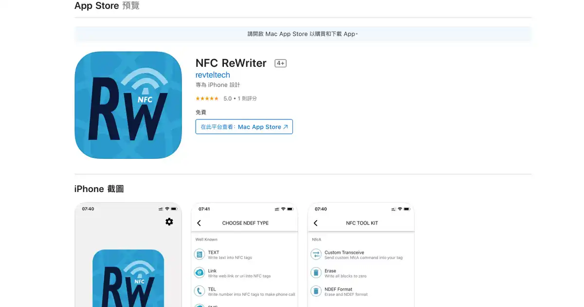
Task: Click the settings gear icon in first screenshot
Action: 169,222
